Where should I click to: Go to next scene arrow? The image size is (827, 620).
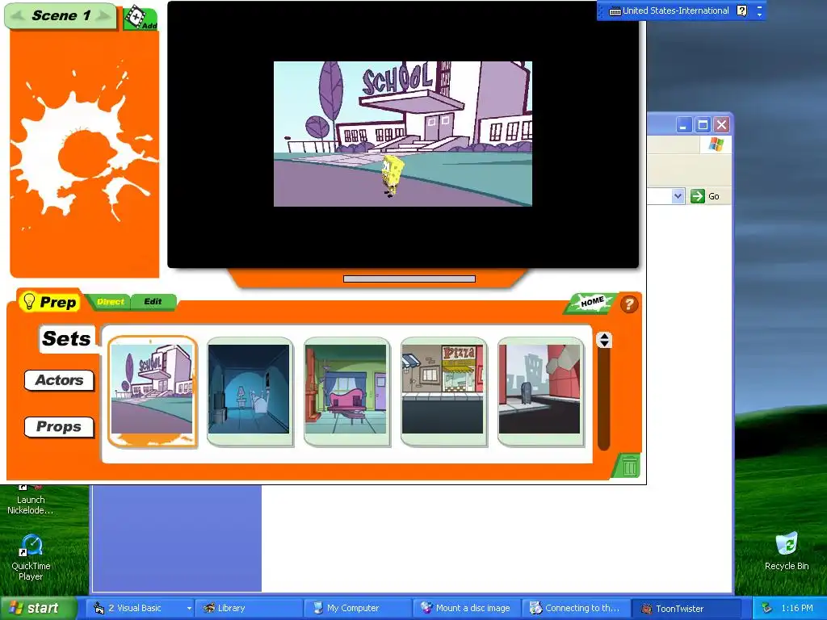[x=103, y=16]
